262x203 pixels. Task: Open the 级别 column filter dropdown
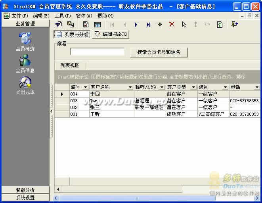pyautogui.click(x=225, y=87)
